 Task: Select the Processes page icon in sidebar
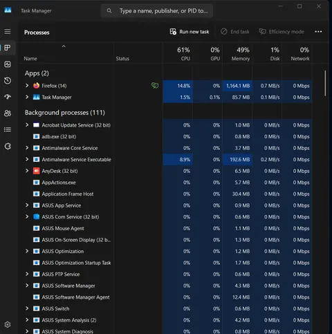tap(8, 48)
